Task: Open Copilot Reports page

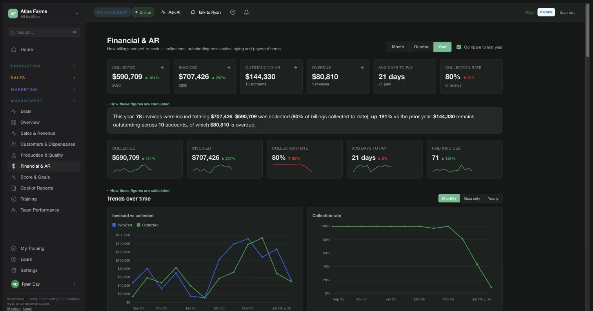Action: pyautogui.click(x=44, y=188)
